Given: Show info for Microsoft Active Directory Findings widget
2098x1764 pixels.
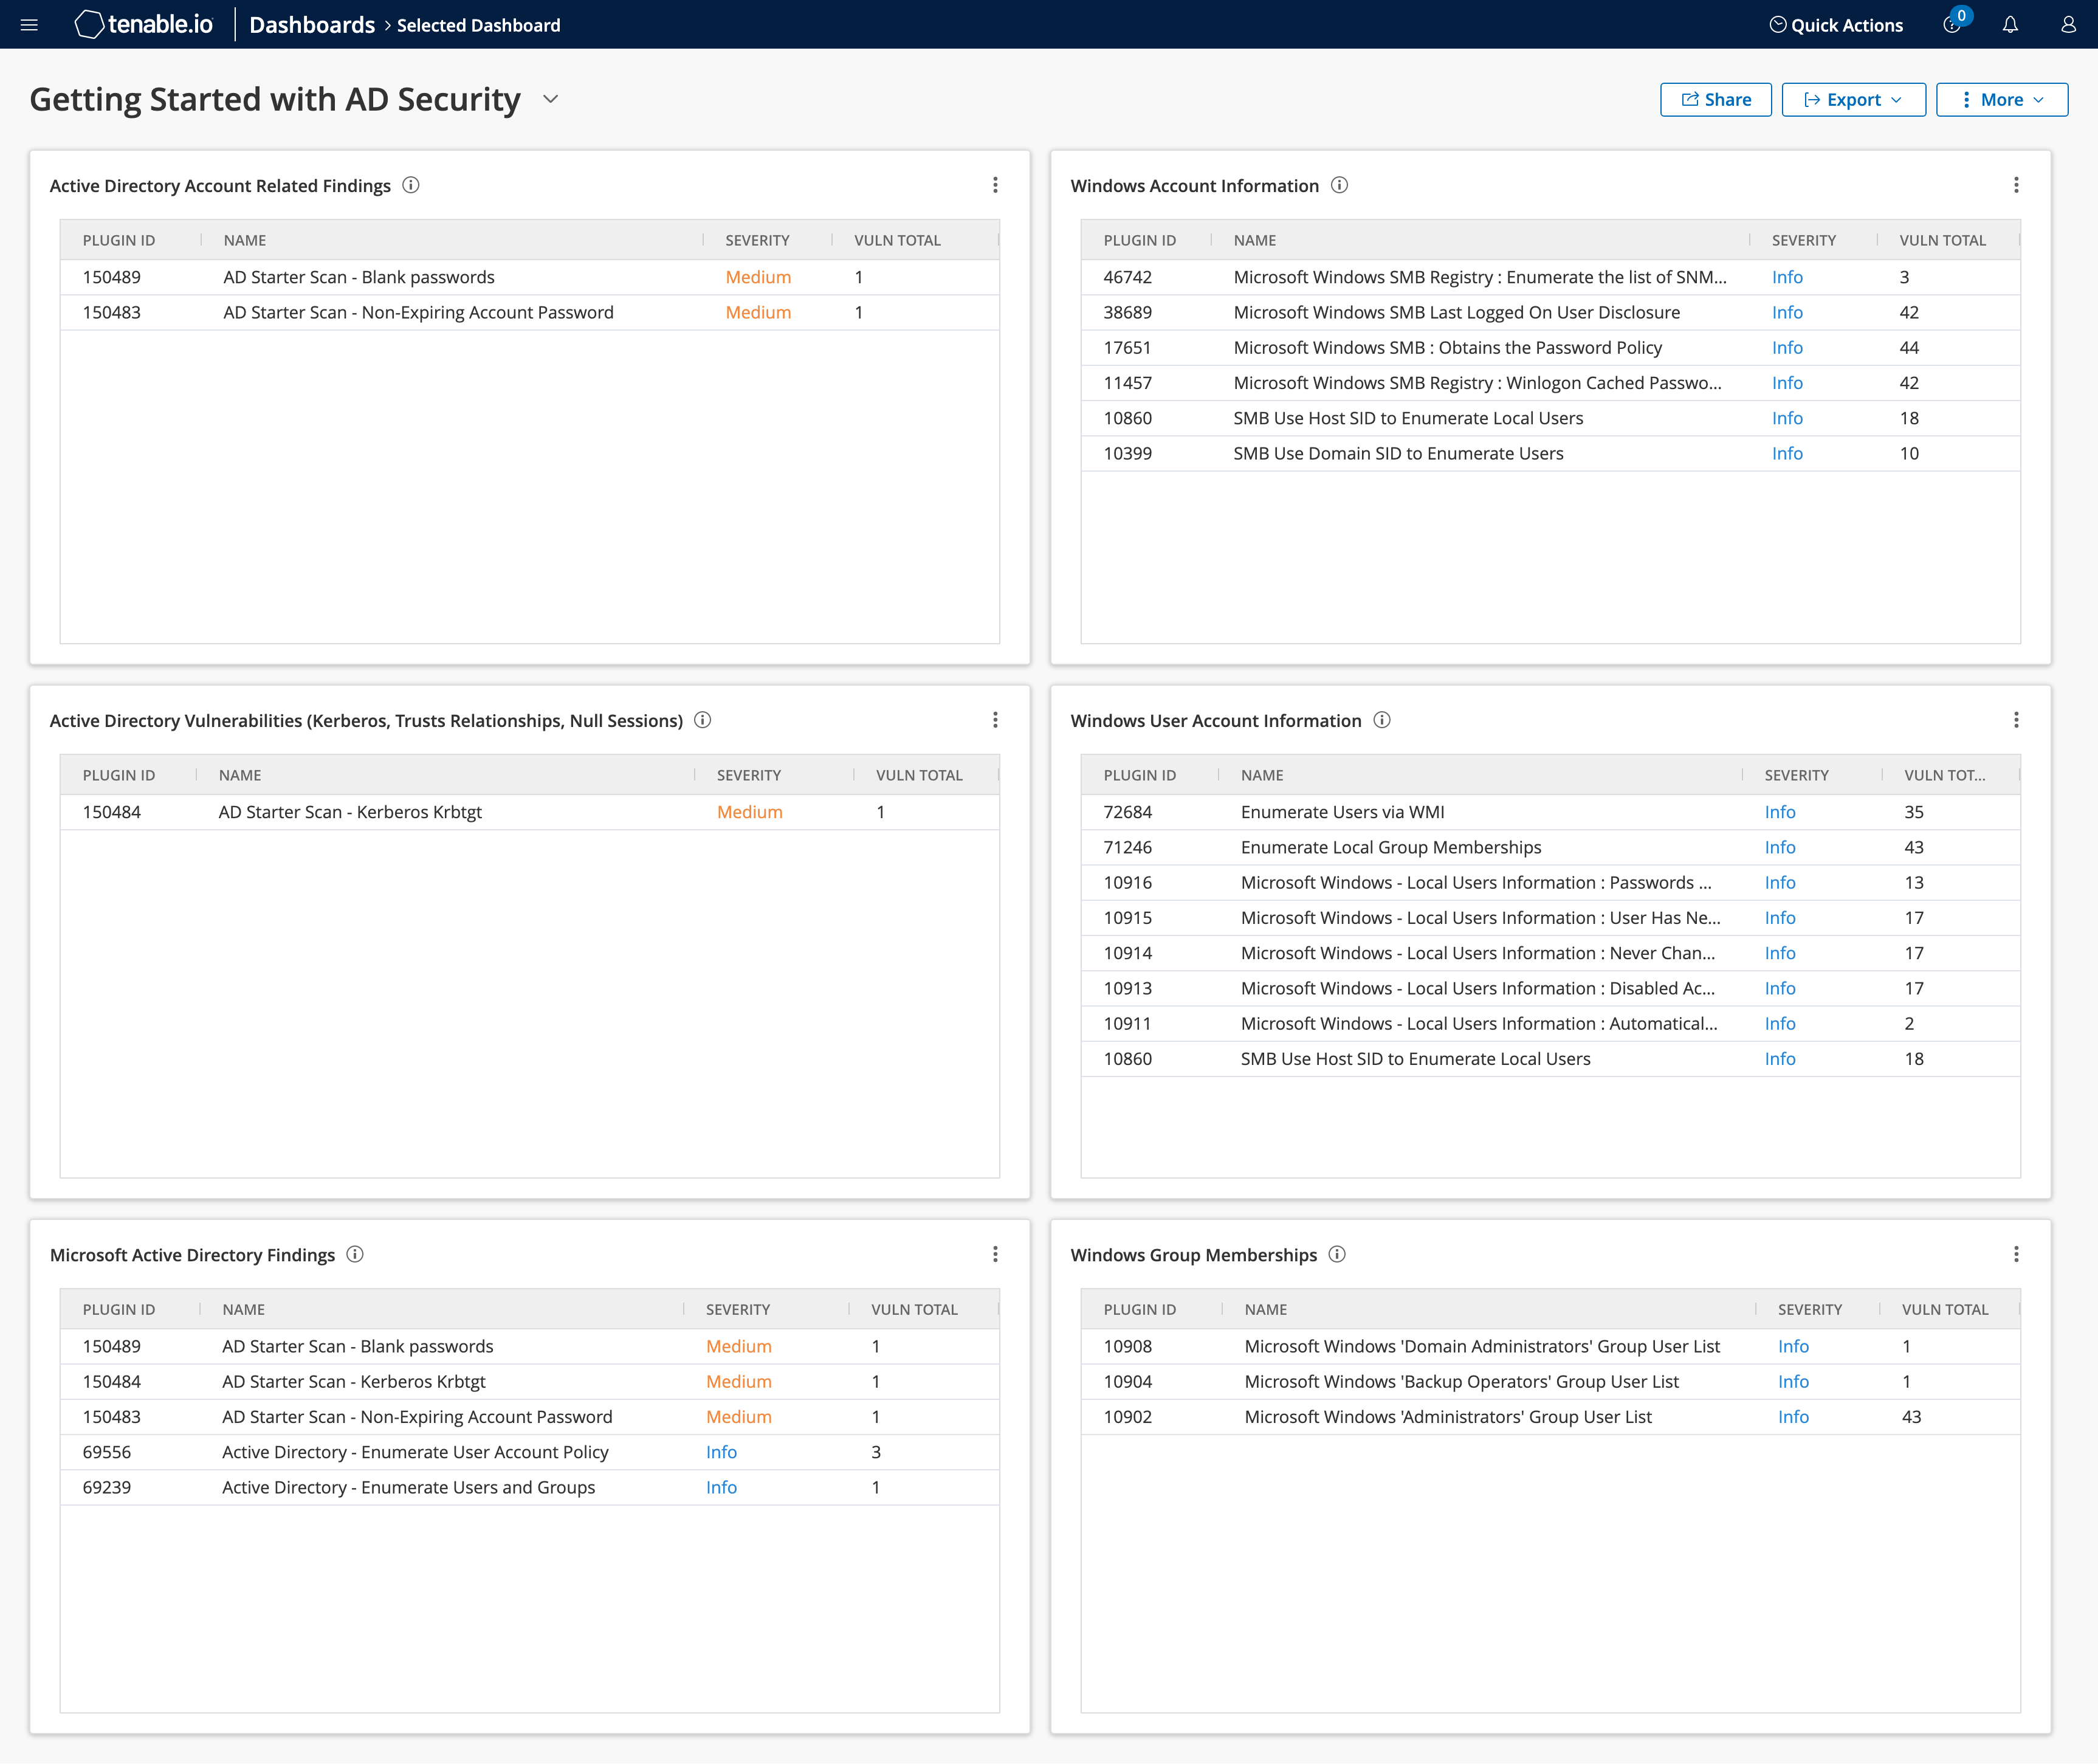Looking at the screenshot, I should pos(355,1254).
